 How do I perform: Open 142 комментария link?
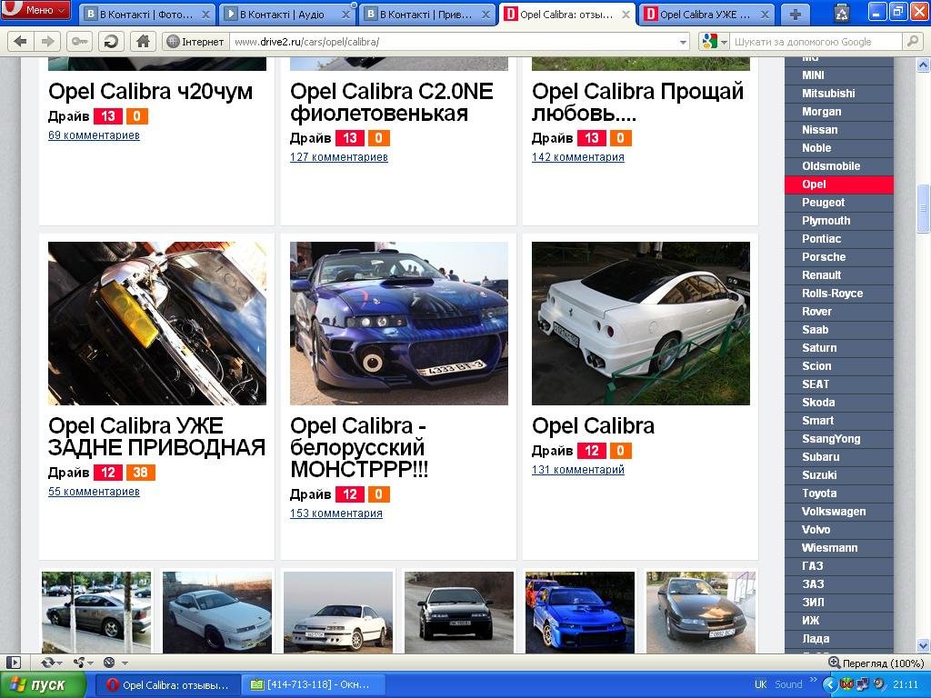577,157
